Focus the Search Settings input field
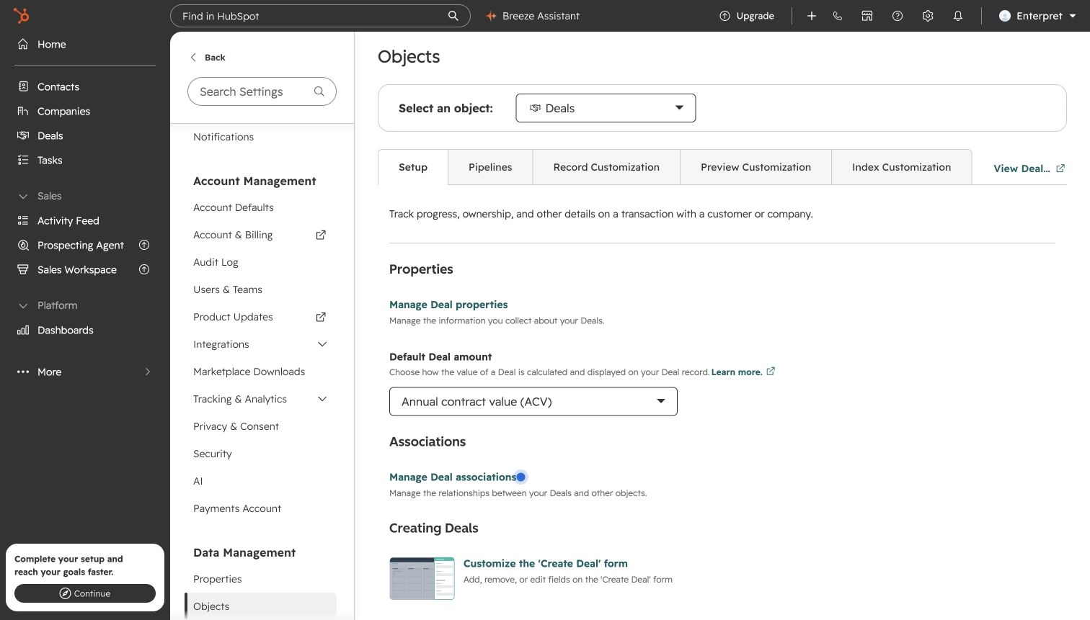1090x620 pixels. (262, 91)
